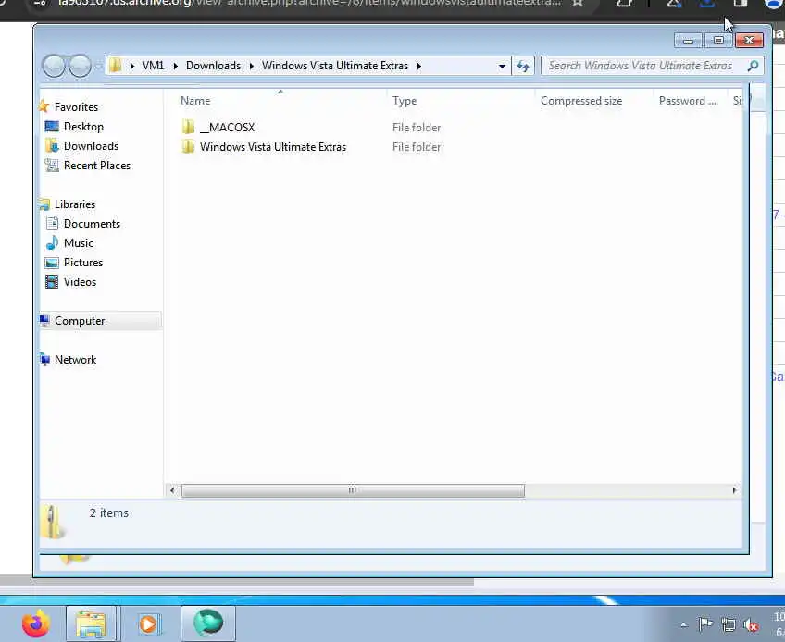The height and width of the screenshot is (642, 785).
Task: Click the Libraries icon
Action: coord(44,204)
